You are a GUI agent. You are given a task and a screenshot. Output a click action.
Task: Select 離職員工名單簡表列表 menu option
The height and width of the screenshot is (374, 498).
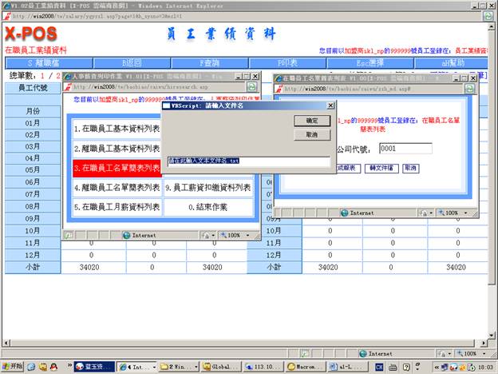117,188
